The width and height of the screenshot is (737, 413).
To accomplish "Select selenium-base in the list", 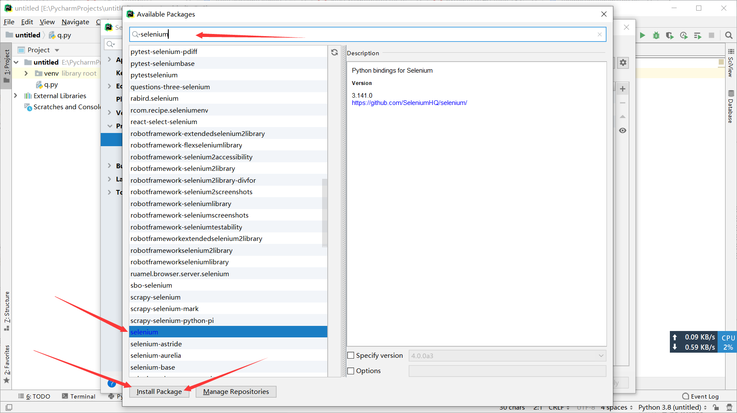I will 228,367.
